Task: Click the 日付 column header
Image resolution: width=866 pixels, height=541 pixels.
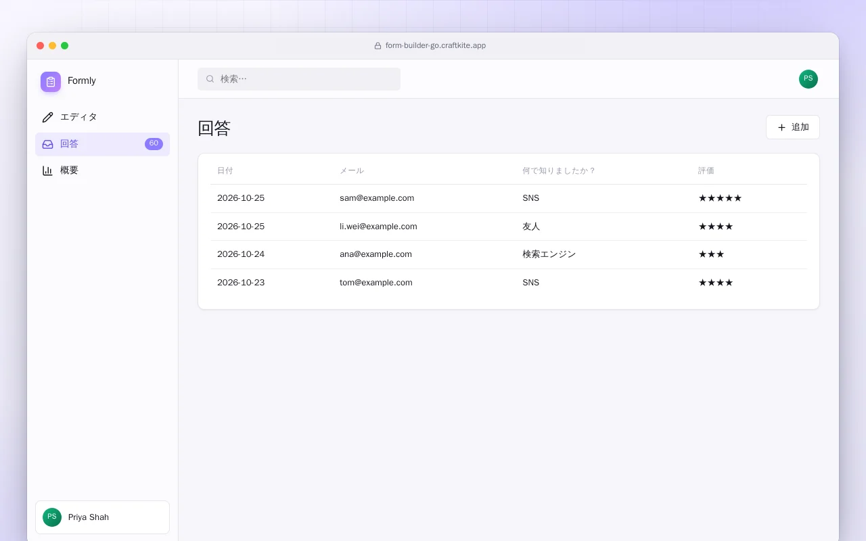Action: [x=225, y=171]
